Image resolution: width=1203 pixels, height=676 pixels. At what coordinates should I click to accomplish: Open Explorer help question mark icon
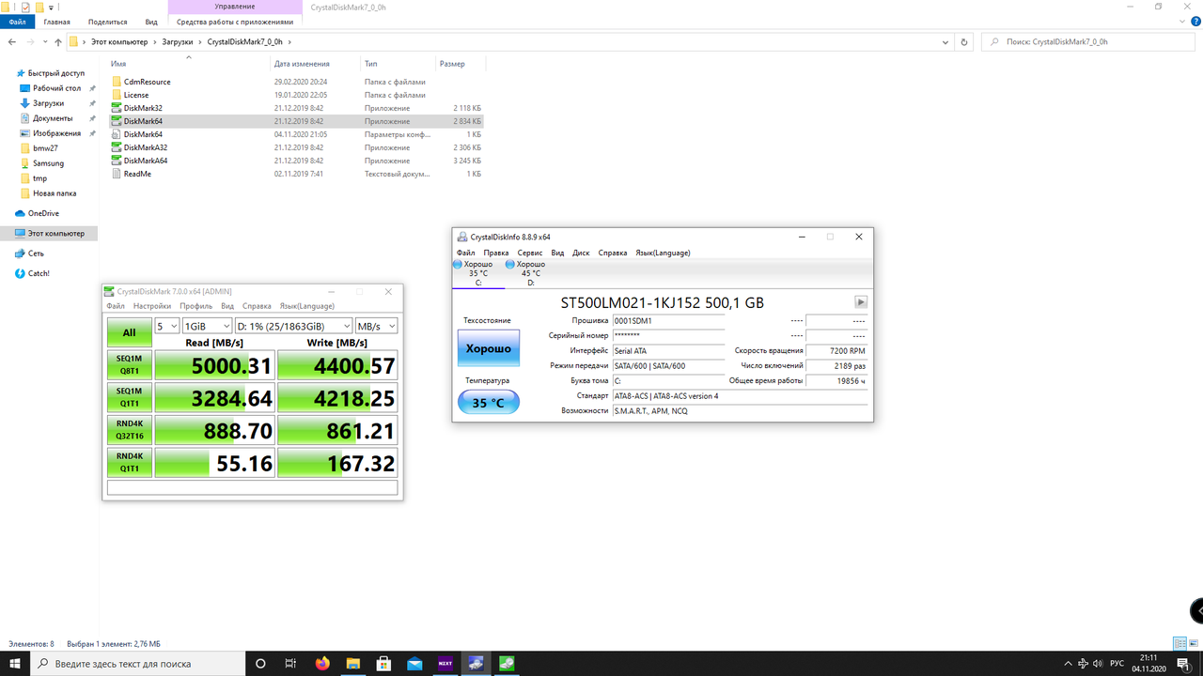[x=1194, y=21]
